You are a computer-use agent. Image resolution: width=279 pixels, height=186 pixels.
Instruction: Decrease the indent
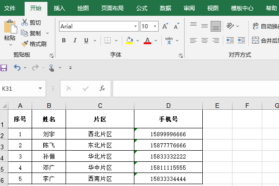(230, 40)
